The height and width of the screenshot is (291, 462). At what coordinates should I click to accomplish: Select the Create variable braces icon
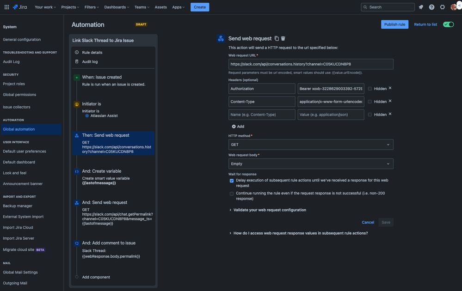pos(77,171)
